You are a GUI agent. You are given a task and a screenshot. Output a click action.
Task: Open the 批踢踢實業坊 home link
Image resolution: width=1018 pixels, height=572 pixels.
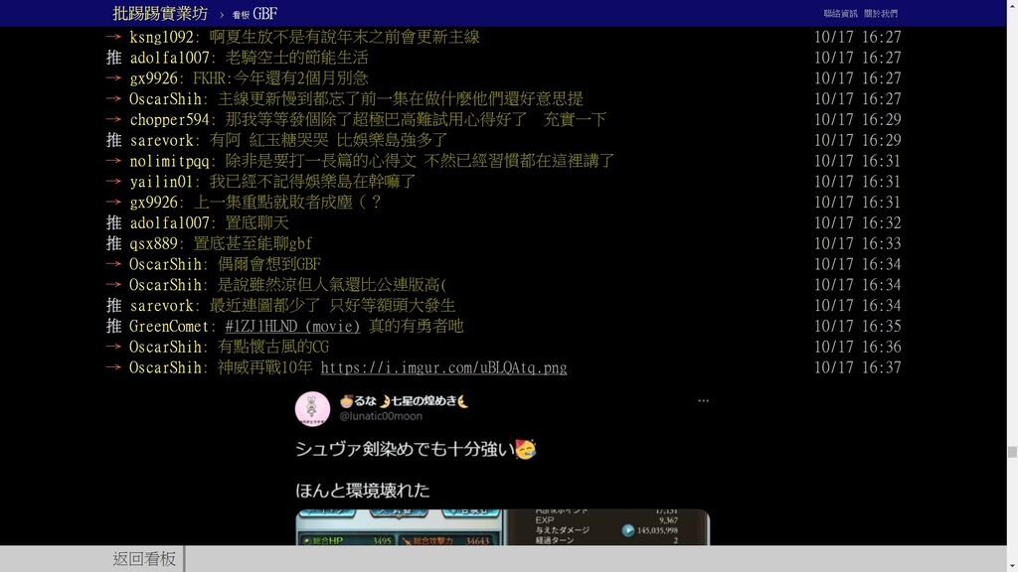pyautogui.click(x=160, y=13)
